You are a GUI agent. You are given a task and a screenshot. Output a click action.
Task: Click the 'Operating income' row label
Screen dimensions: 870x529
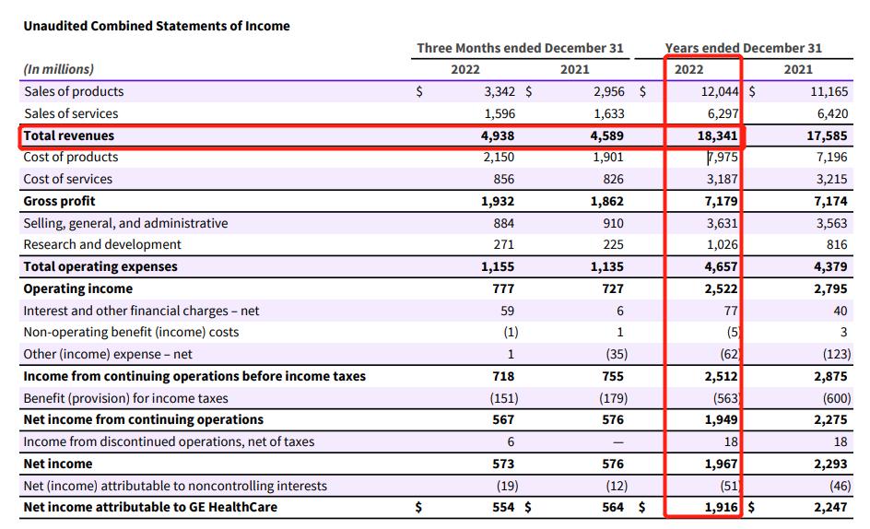pos(77,288)
